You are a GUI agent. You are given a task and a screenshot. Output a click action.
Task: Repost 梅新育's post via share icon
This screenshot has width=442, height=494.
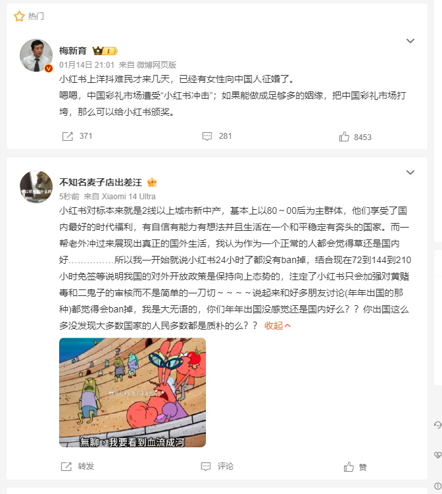[x=68, y=136]
